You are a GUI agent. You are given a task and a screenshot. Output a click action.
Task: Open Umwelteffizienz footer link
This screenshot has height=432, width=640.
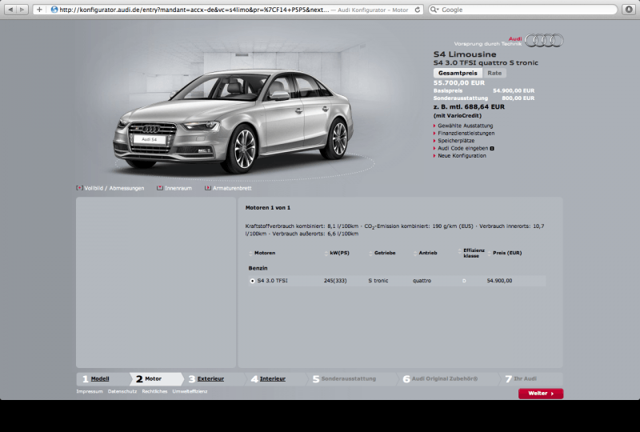190,391
